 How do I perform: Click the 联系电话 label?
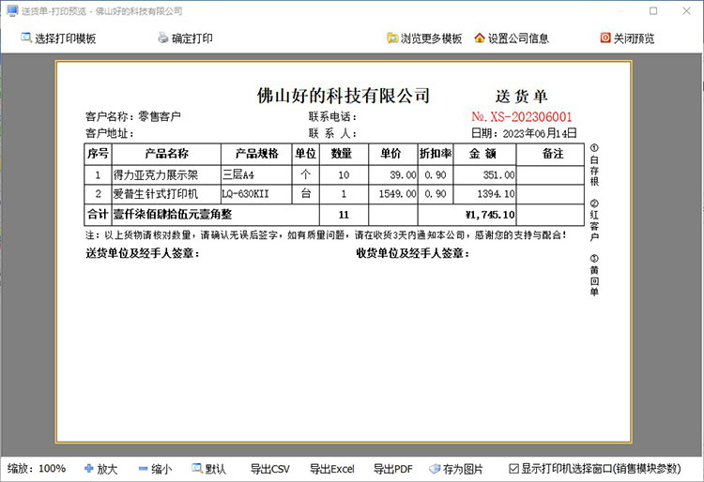(332, 116)
